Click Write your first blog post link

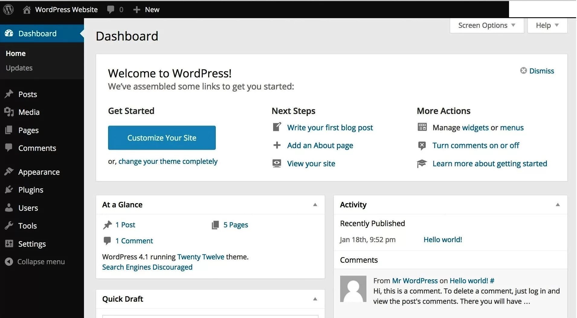pos(330,128)
